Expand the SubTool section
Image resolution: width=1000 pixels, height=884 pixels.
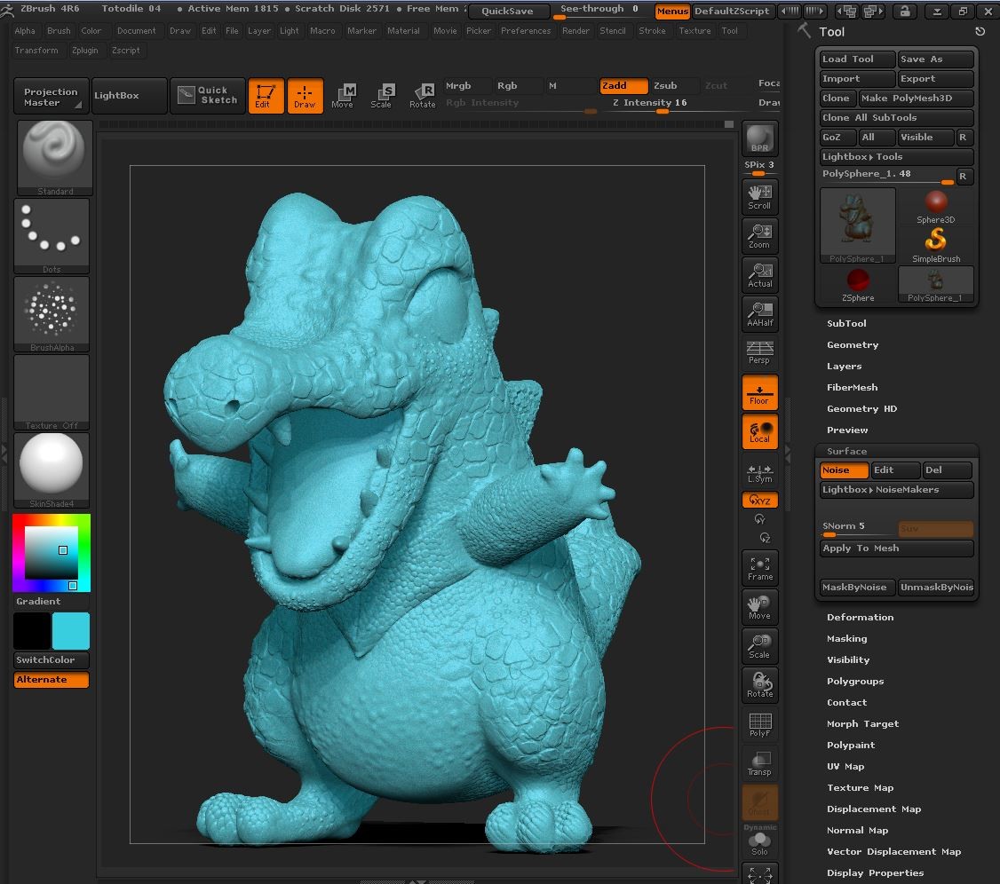(846, 324)
